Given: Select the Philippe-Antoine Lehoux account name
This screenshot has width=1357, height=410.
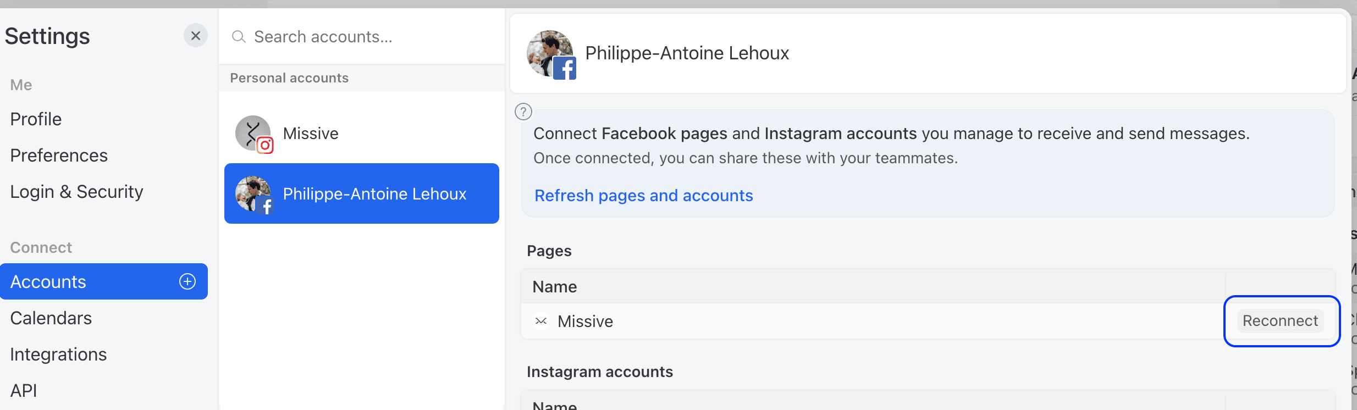Looking at the screenshot, I should pyautogui.click(x=374, y=194).
